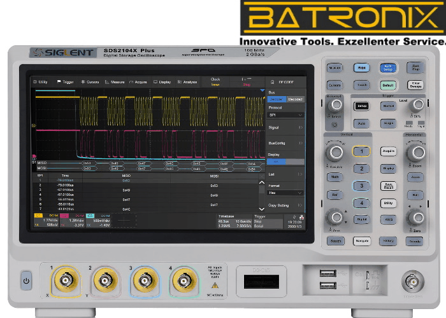446x318 pixels.
Task: Click the Universal select knob
Action: click(336, 106)
